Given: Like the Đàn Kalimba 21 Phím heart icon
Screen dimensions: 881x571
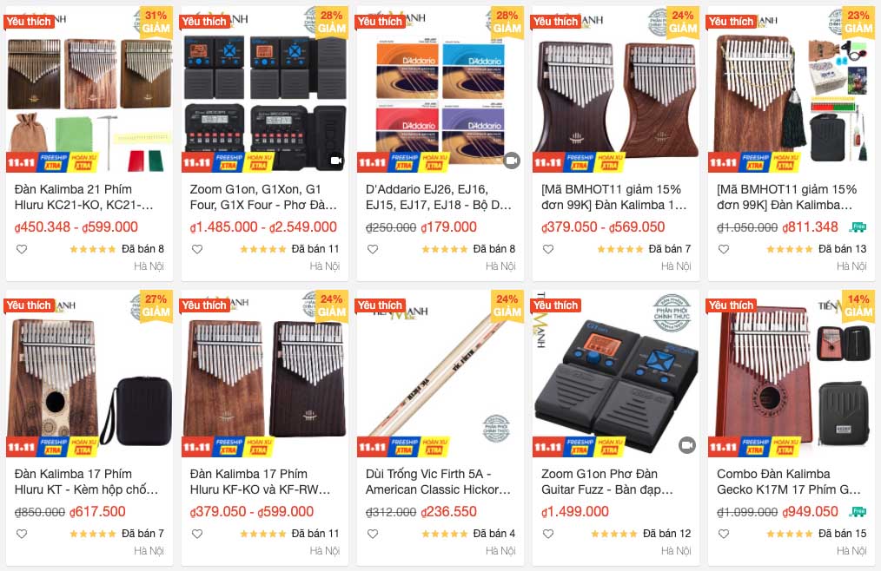Looking at the screenshot, I should pyautogui.click(x=22, y=249).
